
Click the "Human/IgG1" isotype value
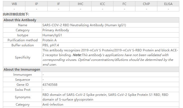tap(52, 35)
